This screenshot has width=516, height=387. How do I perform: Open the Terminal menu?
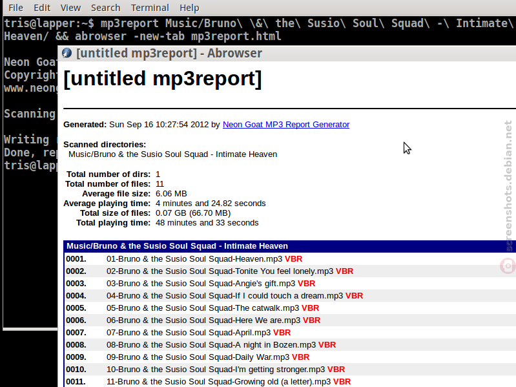click(x=150, y=8)
